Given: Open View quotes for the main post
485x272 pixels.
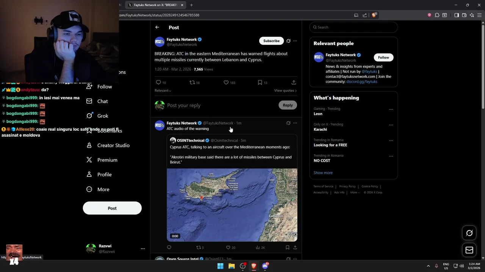Looking at the screenshot, I should coord(285,91).
